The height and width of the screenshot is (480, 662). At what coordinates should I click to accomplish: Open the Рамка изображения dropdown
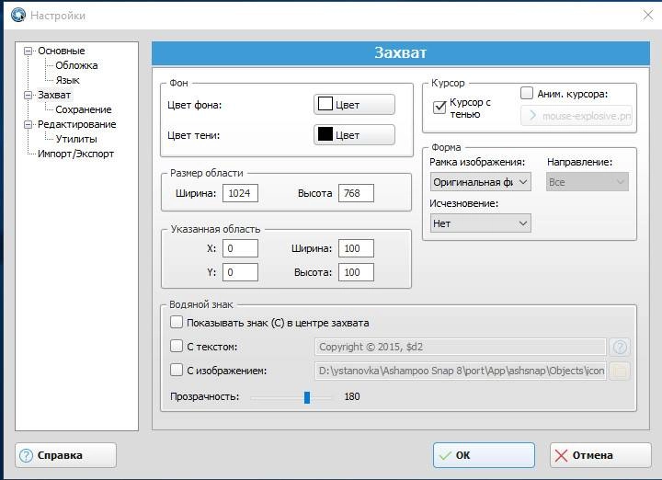(x=481, y=182)
